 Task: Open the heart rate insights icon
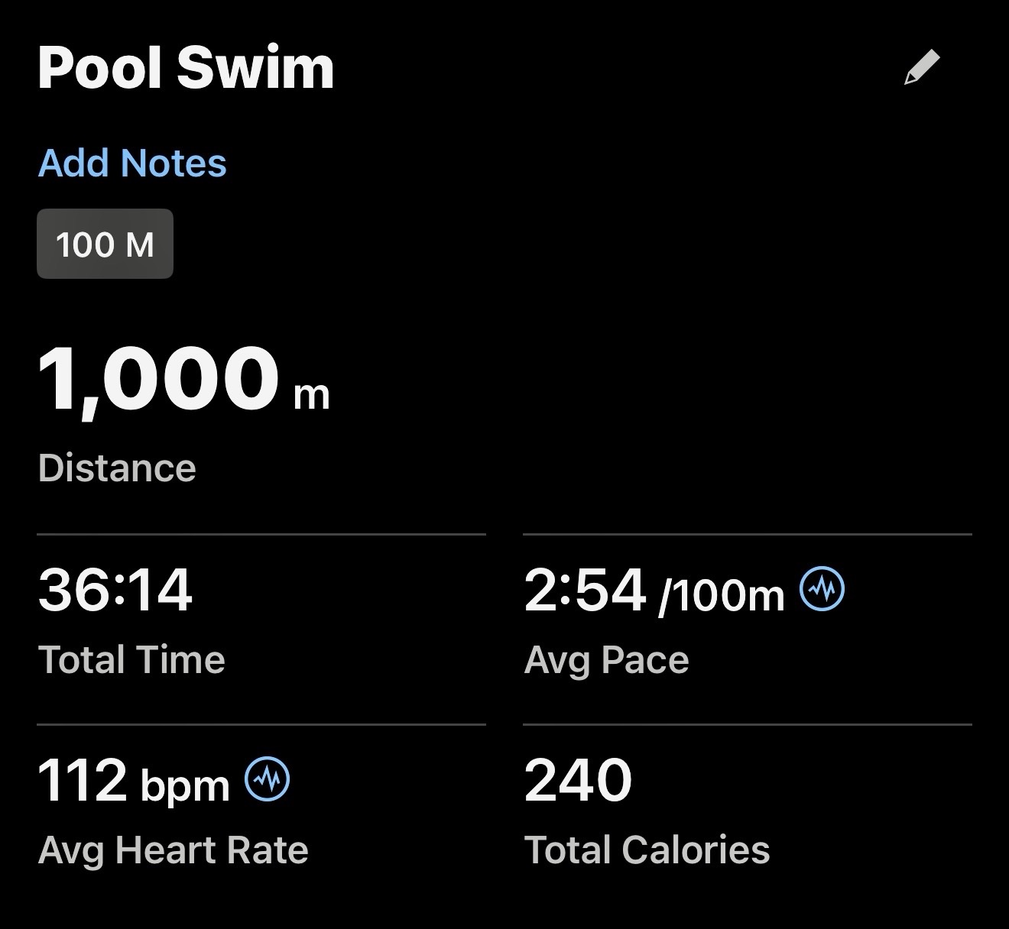[x=267, y=780]
